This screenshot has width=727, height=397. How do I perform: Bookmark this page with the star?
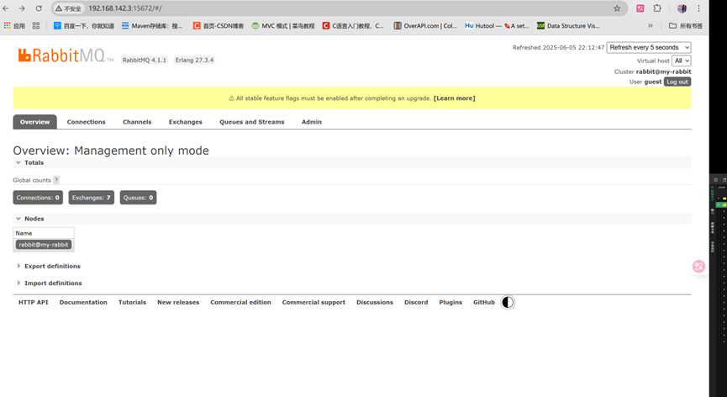pyautogui.click(x=617, y=8)
